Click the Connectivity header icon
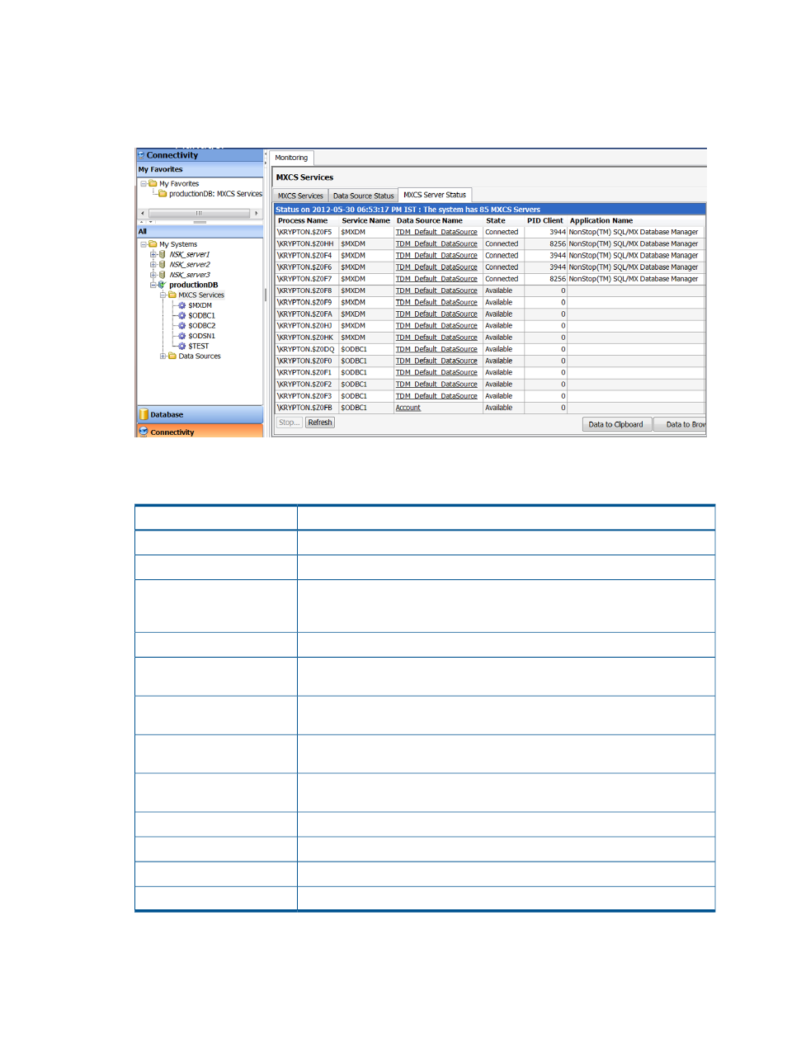Screen dimensions: 787x1048 click(141, 155)
